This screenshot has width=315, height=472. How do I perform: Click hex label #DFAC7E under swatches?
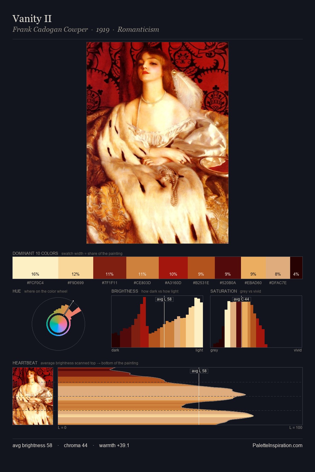(x=278, y=283)
